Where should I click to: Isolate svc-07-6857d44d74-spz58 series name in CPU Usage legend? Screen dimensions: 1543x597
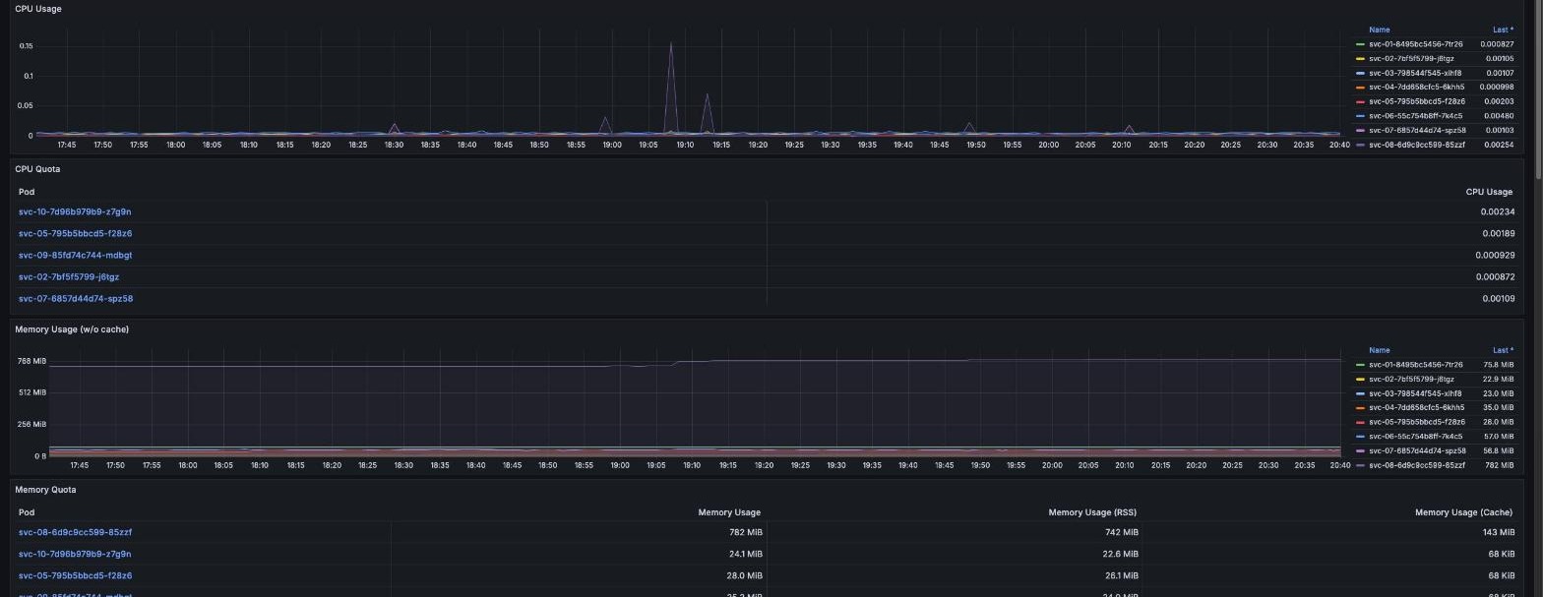[1417, 130]
